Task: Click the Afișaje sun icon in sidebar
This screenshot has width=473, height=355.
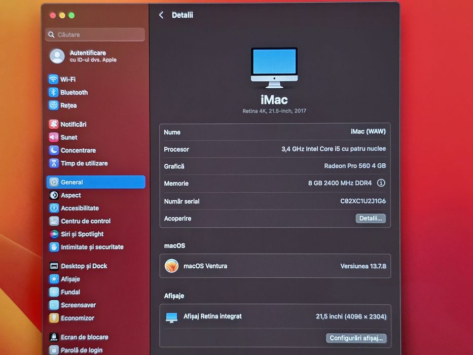Action: pyautogui.click(x=54, y=279)
